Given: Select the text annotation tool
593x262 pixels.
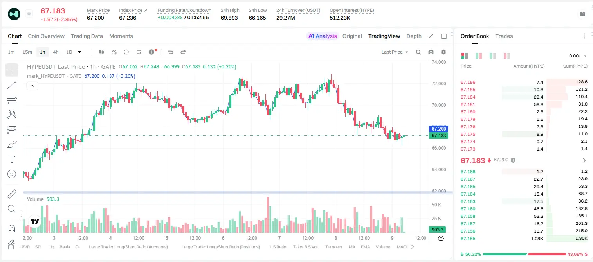Looking at the screenshot, I should point(12,159).
